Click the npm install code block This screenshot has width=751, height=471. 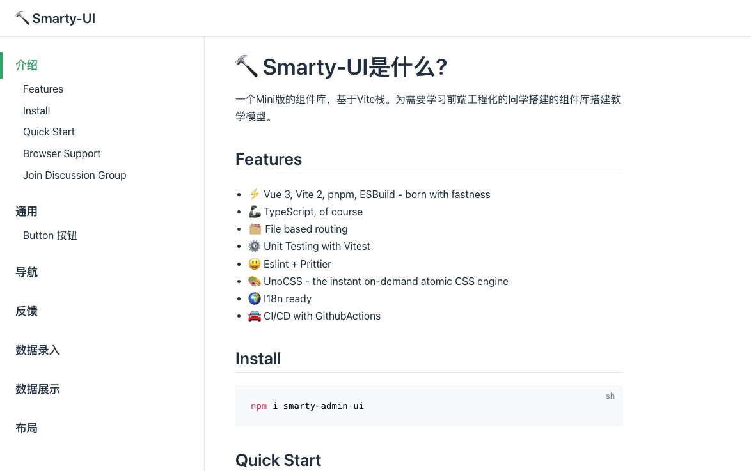pyautogui.click(x=429, y=406)
